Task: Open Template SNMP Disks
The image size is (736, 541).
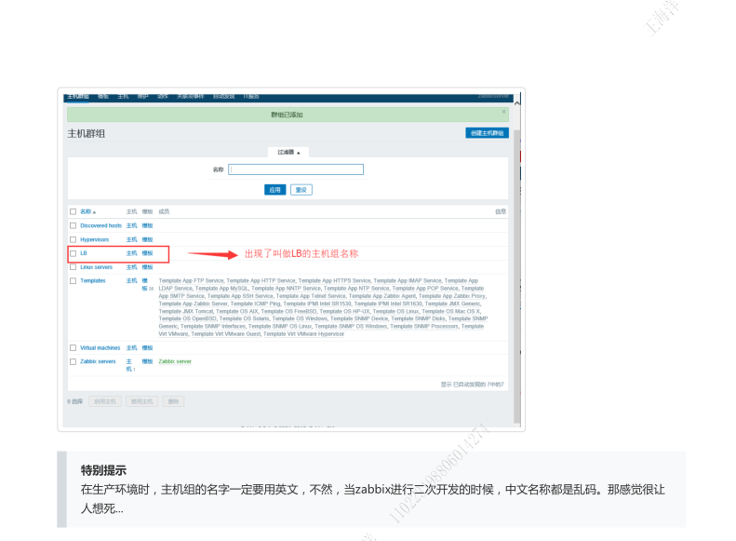Action: tap(418, 318)
